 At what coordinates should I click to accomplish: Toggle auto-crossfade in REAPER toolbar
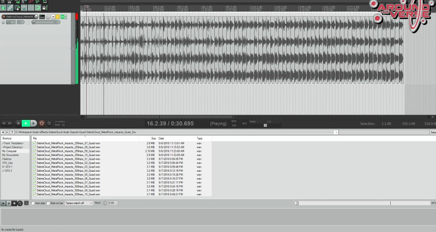pos(3,8)
